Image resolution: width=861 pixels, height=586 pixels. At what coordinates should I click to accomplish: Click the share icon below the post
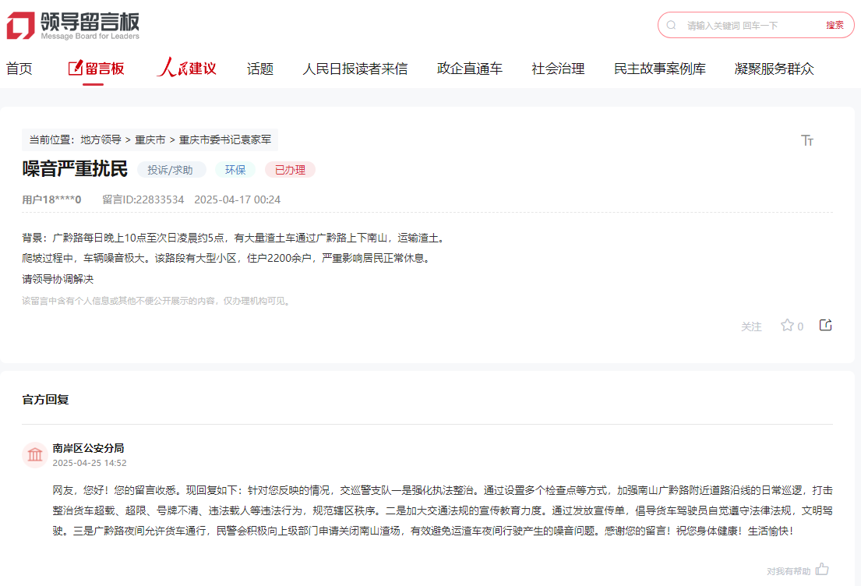[826, 324]
